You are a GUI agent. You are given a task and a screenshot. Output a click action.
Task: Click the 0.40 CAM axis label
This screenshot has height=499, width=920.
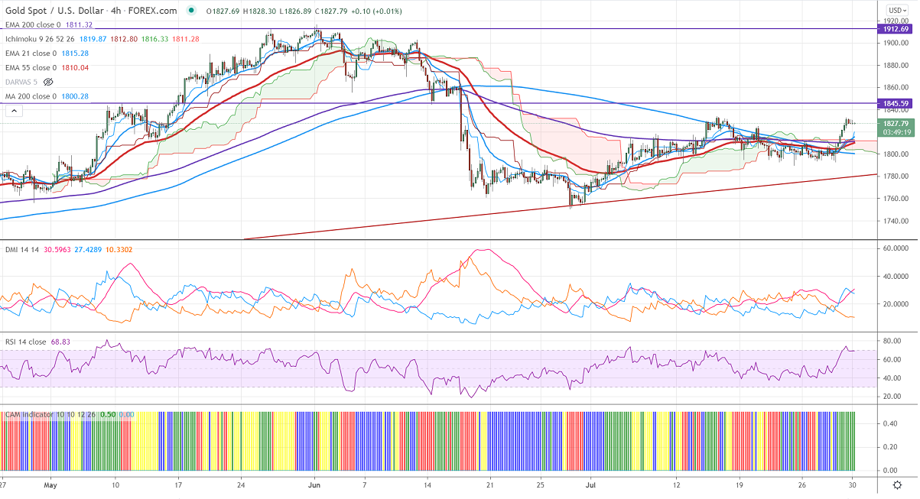pos(889,423)
